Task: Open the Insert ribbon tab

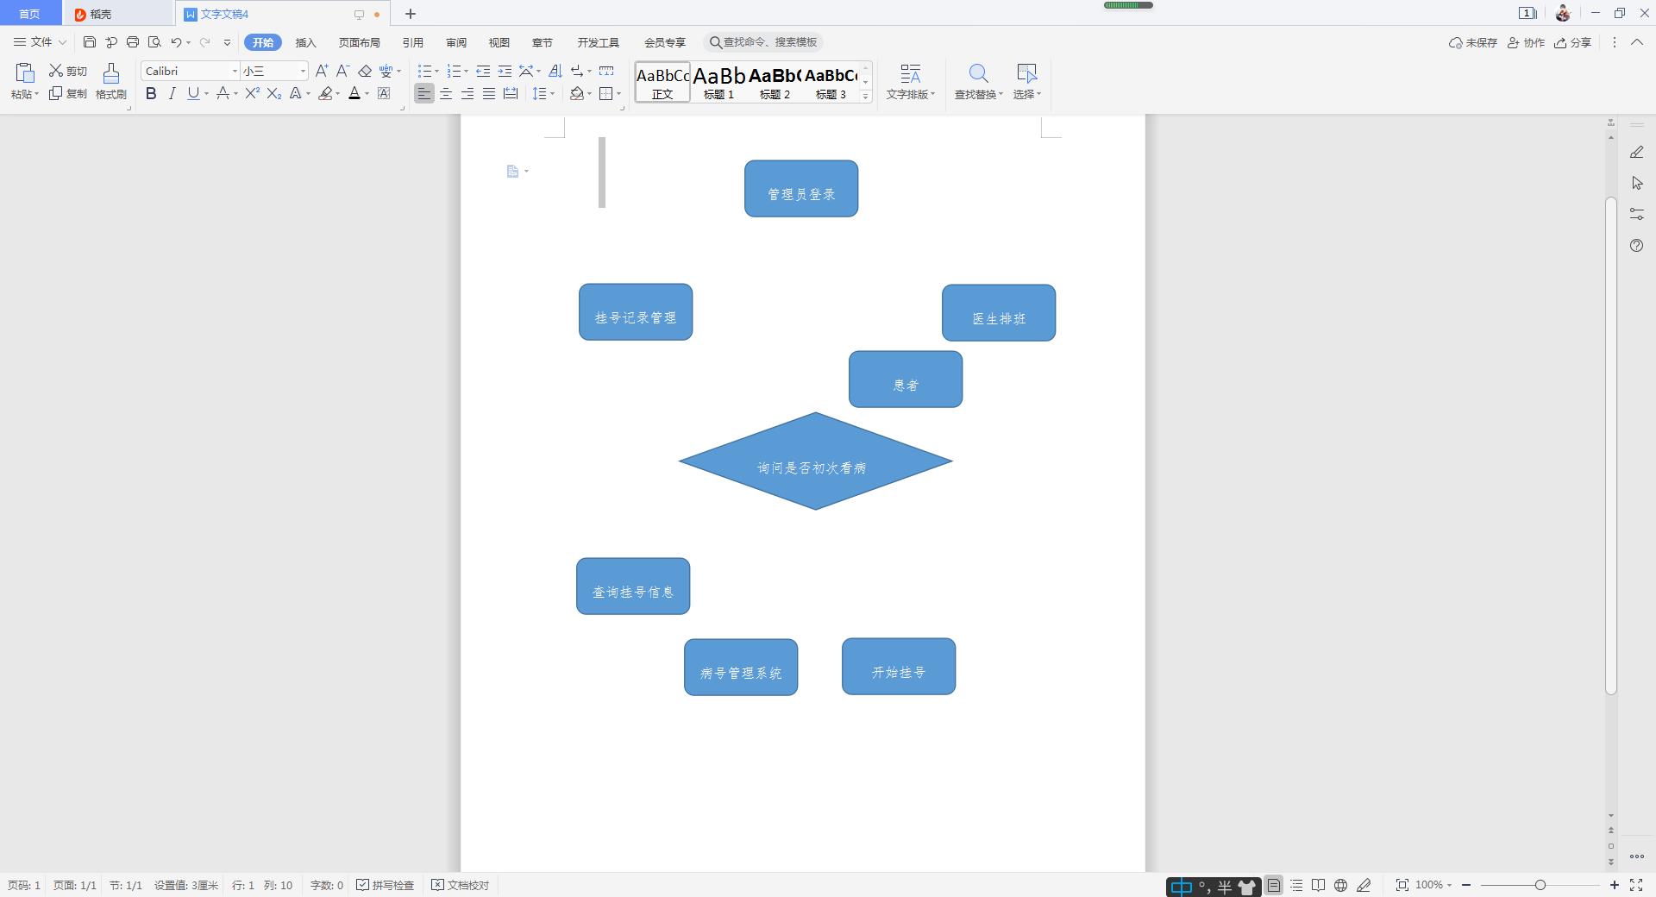Action: (305, 42)
